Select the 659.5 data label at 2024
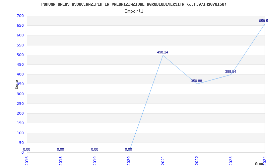 click(x=263, y=21)
